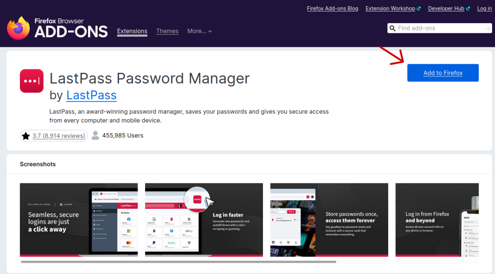Click the Firefox Browser Add-ons logo
The image size is (495, 274).
(57, 28)
